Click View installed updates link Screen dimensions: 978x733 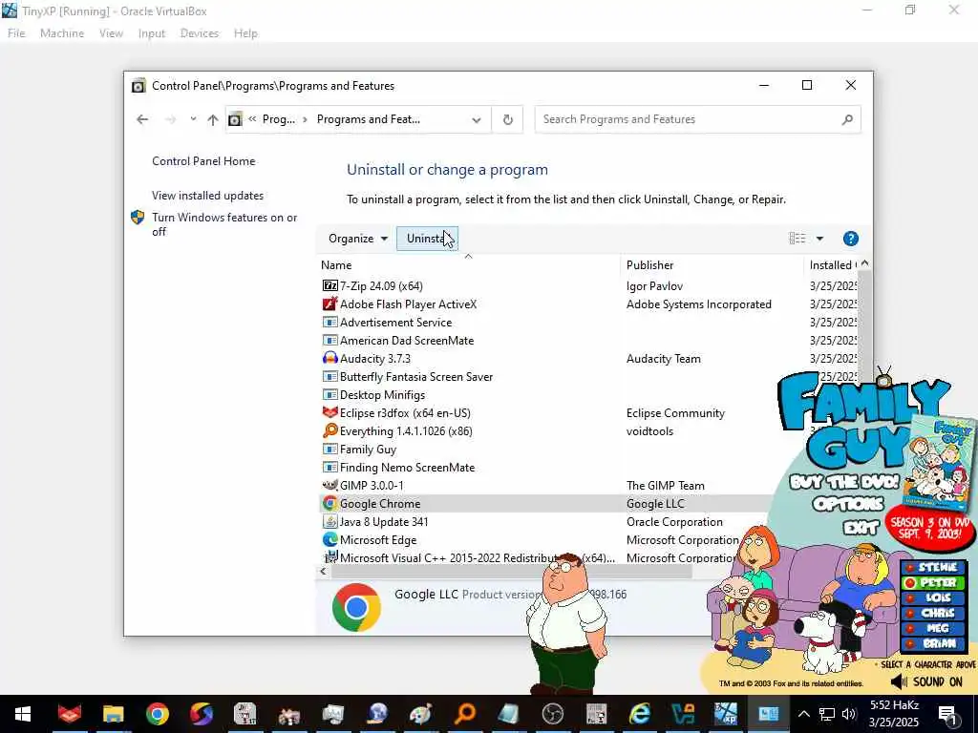click(x=207, y=195)
